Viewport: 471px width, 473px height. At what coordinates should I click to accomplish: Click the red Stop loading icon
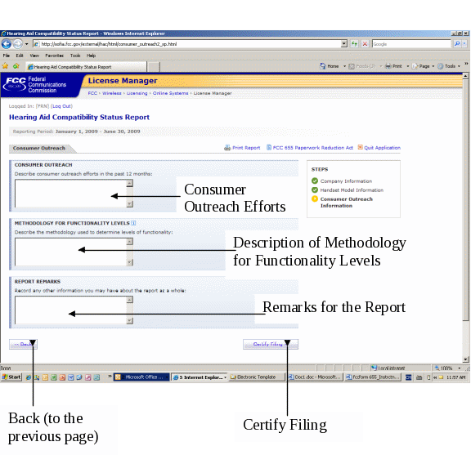click(x=365, y=44)
